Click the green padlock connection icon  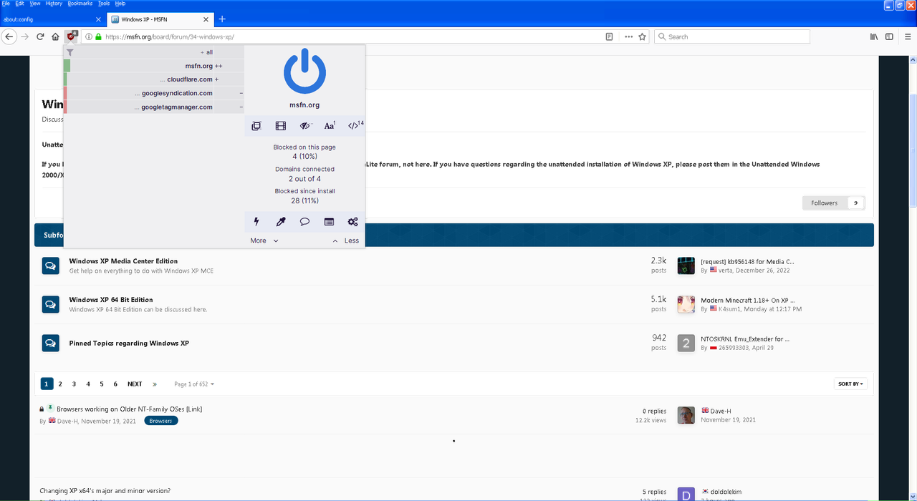click(98, 37)
